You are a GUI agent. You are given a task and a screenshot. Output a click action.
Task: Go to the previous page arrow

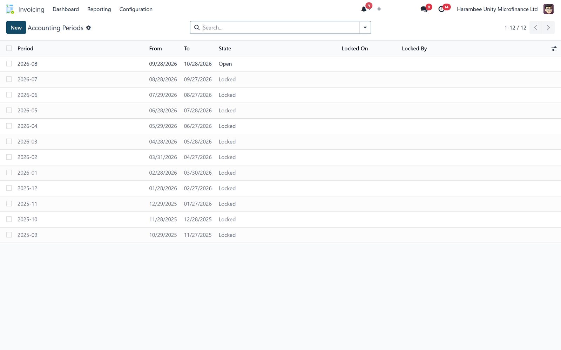536,28
